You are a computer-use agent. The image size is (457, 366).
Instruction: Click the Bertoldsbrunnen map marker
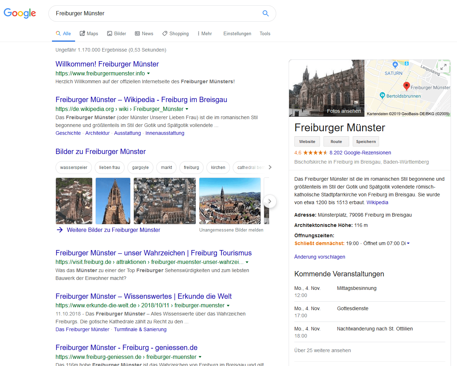point(382,95)
